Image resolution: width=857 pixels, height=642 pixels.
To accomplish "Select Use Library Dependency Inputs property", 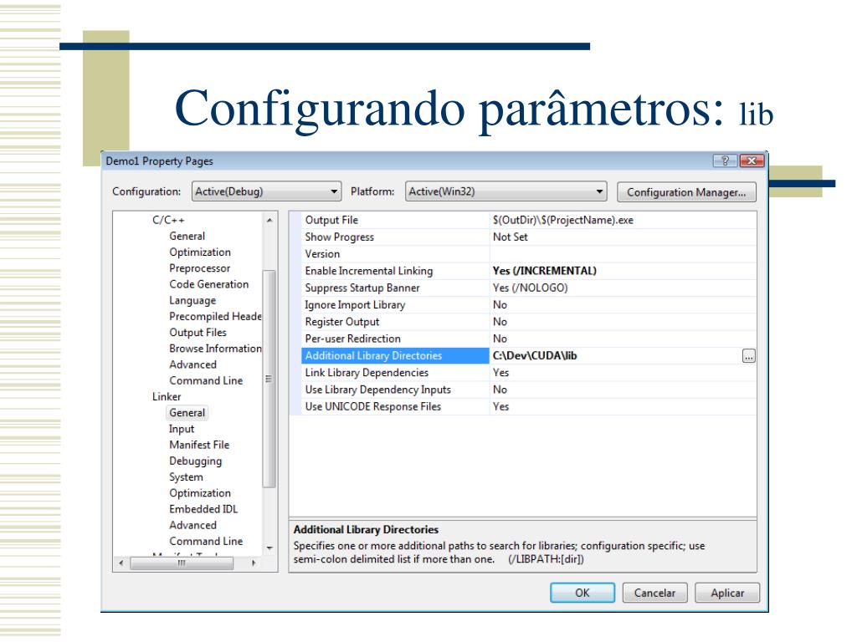I will pos(377,390).
